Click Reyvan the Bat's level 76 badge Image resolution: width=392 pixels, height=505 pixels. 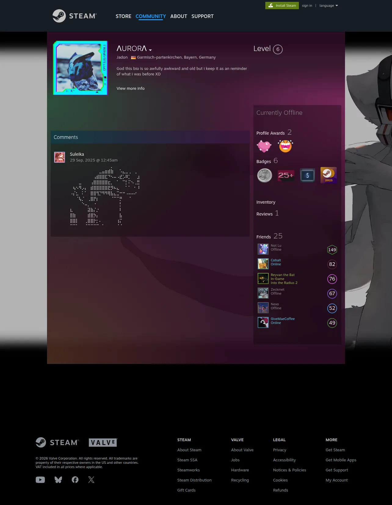332,279
